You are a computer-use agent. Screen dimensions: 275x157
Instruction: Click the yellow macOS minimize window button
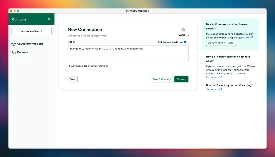point(15,11)
